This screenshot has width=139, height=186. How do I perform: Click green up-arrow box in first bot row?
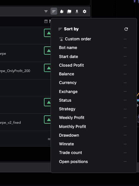click(47, 33)
